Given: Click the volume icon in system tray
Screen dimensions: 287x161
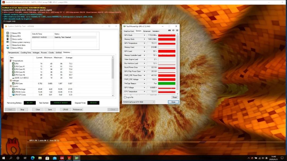Looking at the screenshot, I should (263, 158).
